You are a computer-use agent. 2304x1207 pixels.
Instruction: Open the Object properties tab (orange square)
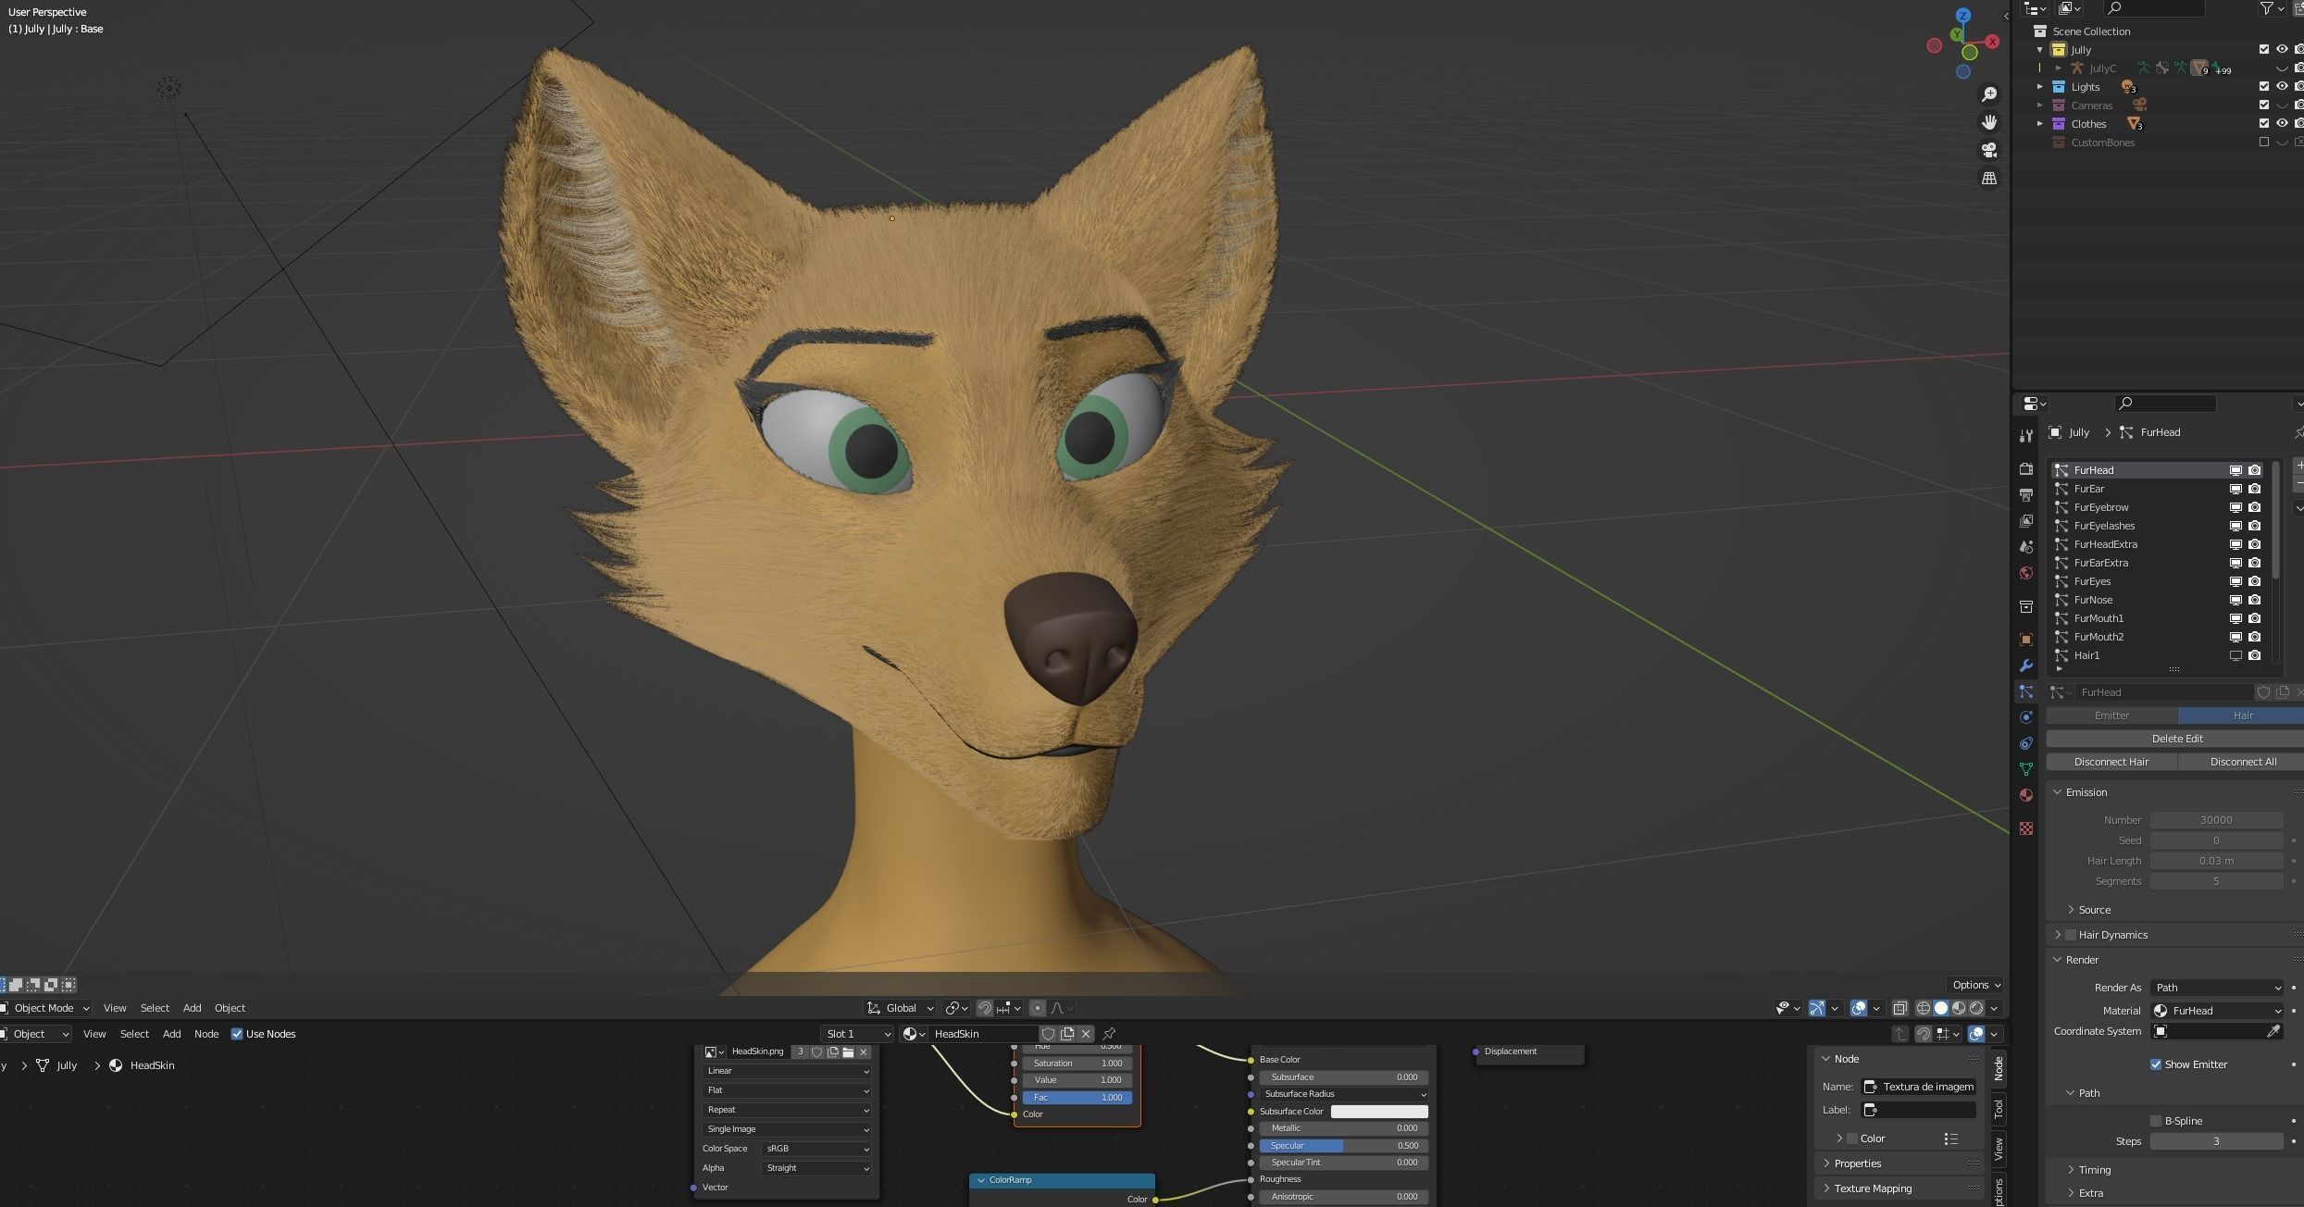[2026, 640]
